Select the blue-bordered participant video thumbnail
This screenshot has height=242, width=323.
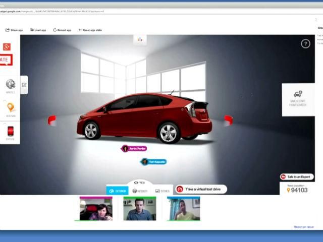(183, 209)
